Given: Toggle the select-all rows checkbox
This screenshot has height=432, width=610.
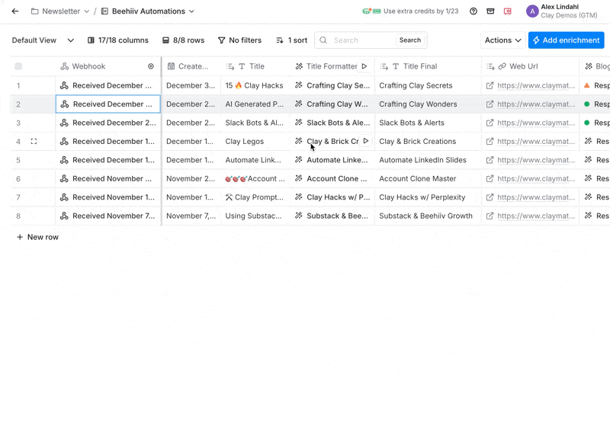Looking at the screenshot, I should click(18, 66).
